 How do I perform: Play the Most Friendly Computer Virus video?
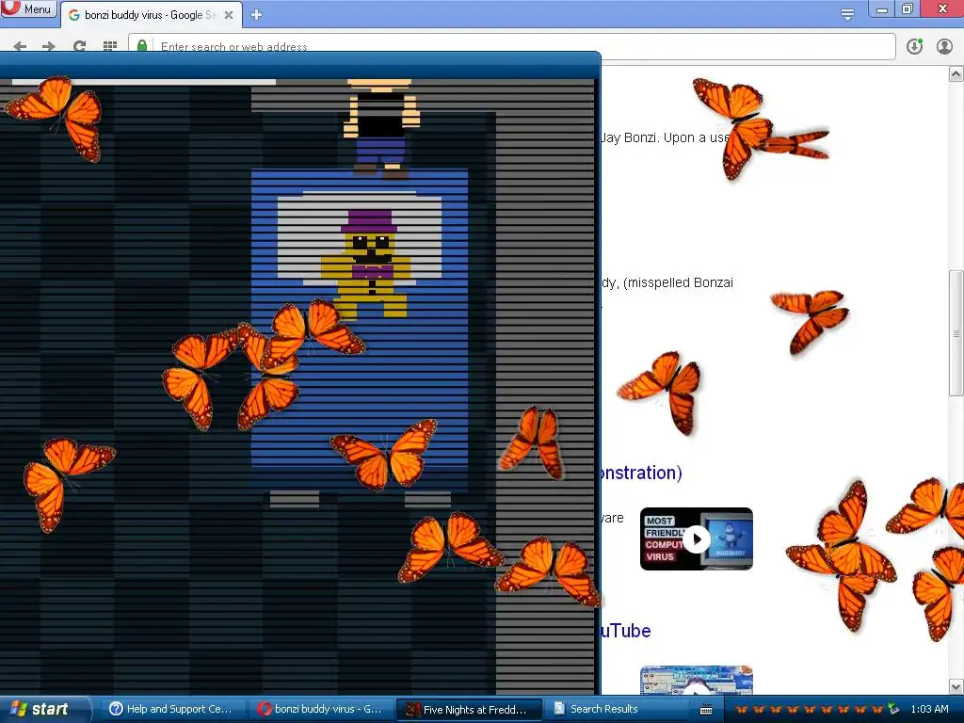point(697,538)
